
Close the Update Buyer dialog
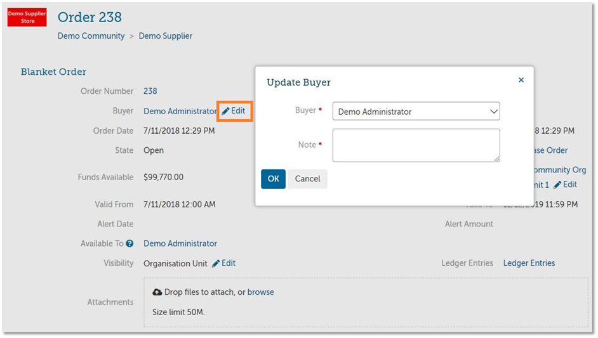coord(521,80)
